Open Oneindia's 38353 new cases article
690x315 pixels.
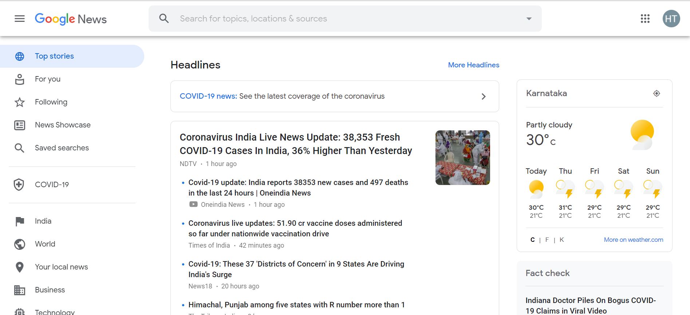tap(298, 188)
